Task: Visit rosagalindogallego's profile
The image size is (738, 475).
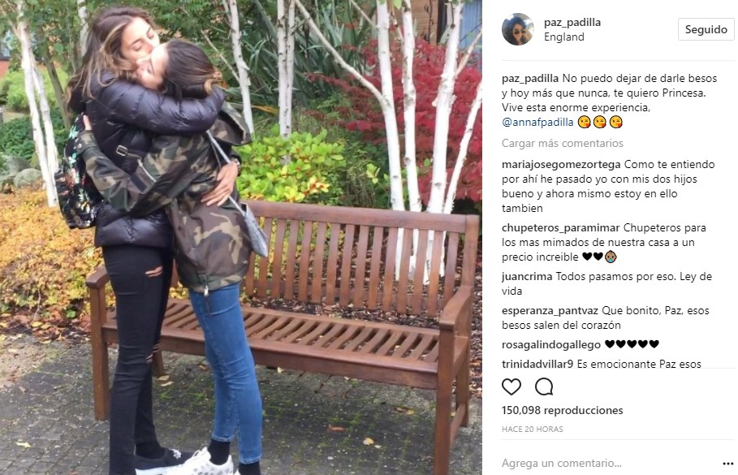Action: click(x=551, y=344)
